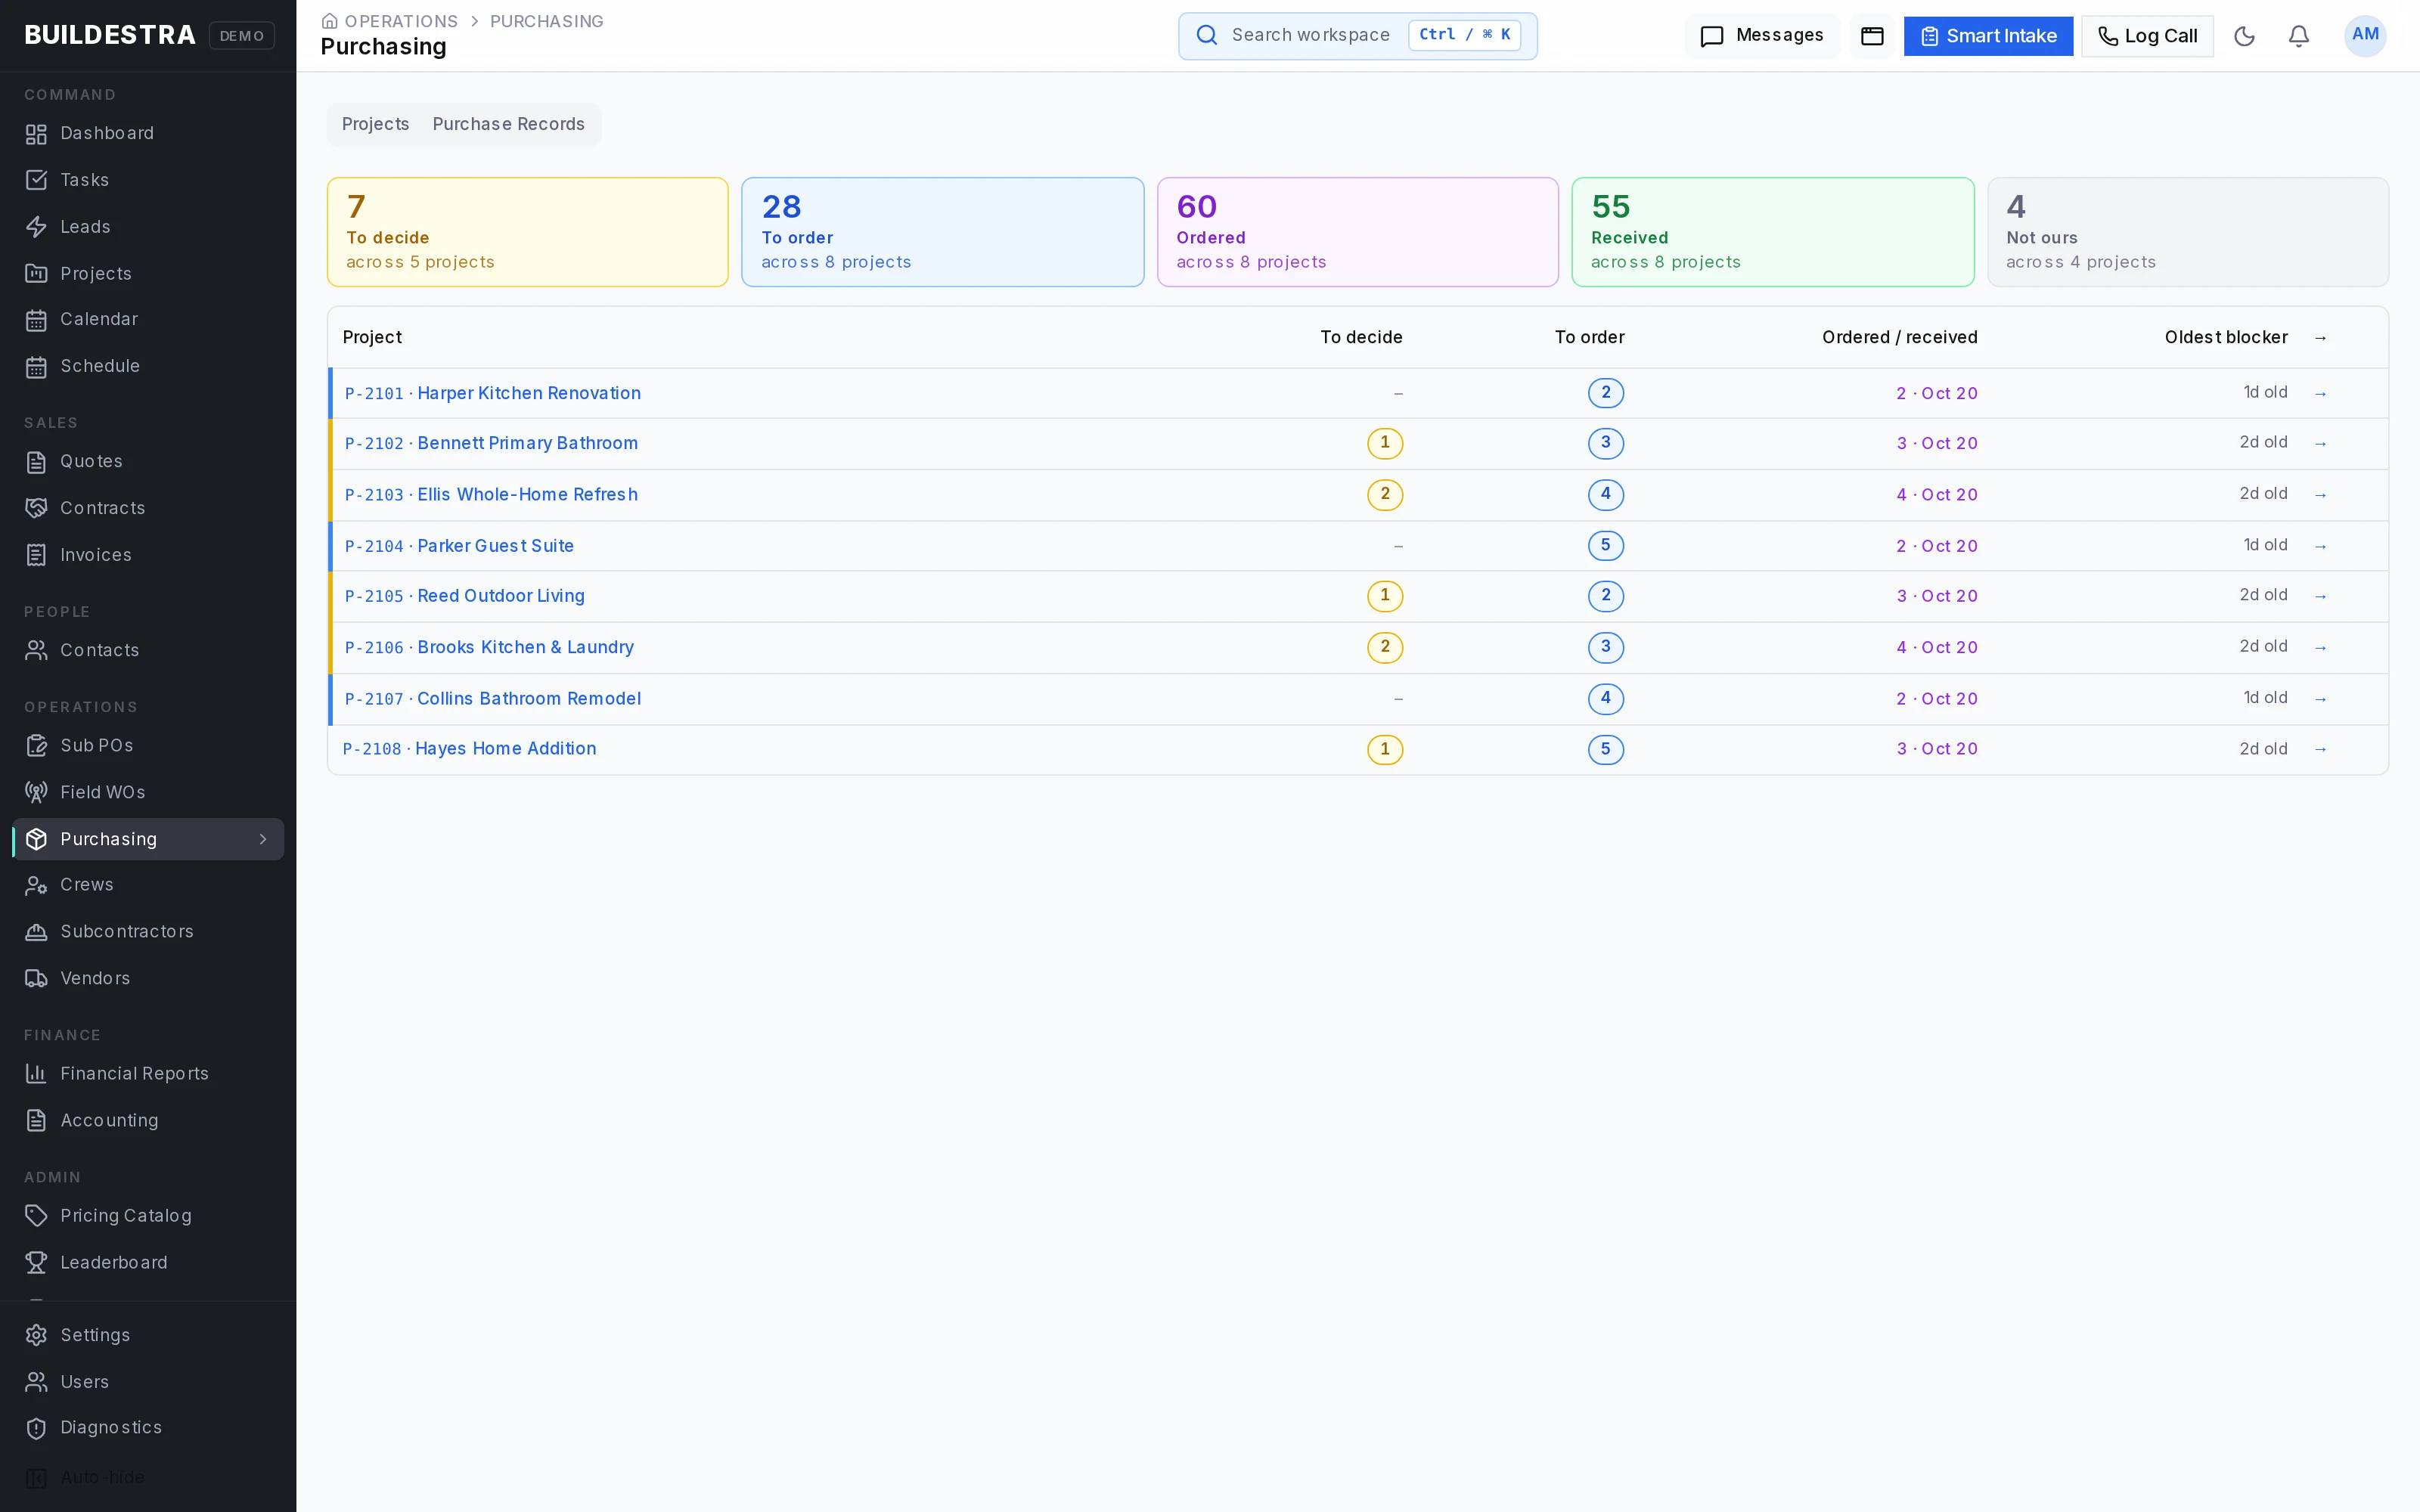Open the AM user avatar

[2365, 36]
